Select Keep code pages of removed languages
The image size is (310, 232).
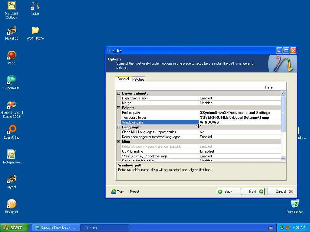[201, 137]
